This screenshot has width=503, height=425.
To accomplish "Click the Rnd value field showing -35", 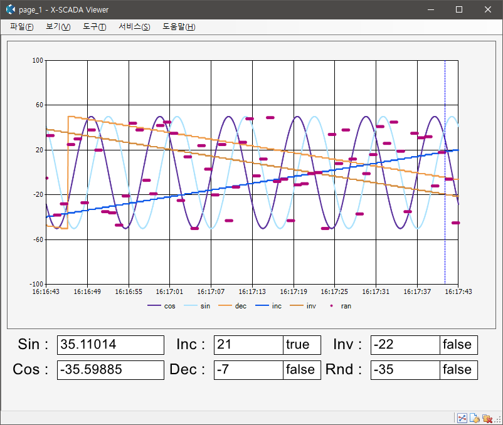I will click(405, 370).
